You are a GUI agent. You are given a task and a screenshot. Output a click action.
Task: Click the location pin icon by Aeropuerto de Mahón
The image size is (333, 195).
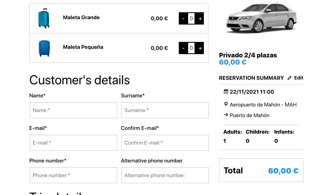click(x=226, y=104)
